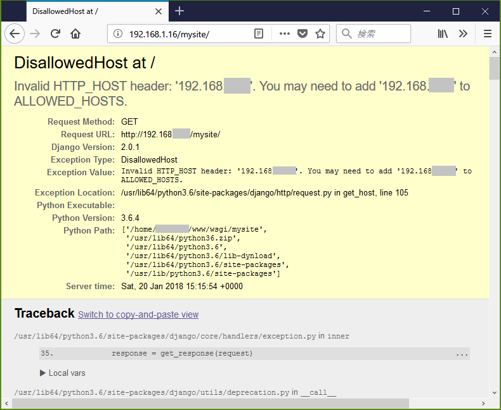
Task: Bookmark this page with the star
Action: point(320,34)
